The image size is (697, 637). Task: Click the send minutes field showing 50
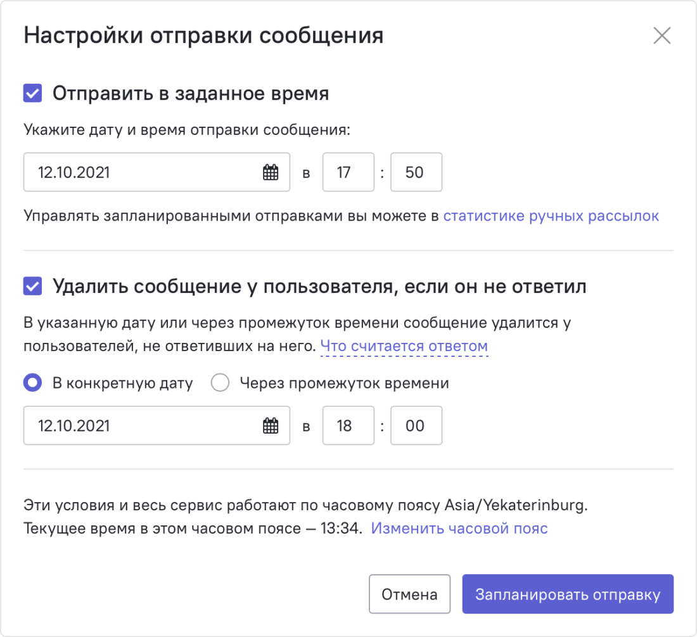tap(416, 172)
